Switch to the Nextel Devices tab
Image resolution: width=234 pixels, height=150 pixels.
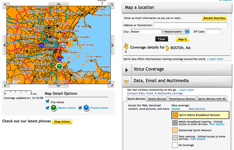coord(157,99)
